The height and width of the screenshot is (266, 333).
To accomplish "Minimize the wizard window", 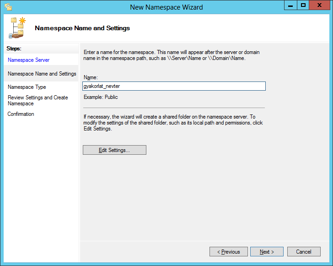I will (290, 5).
